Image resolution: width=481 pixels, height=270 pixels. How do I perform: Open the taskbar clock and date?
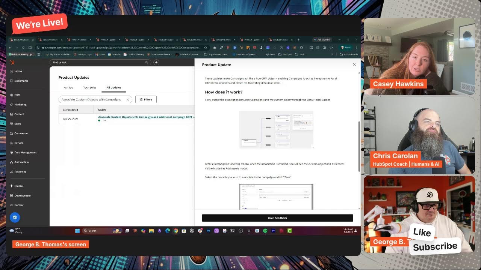(348, 230)
